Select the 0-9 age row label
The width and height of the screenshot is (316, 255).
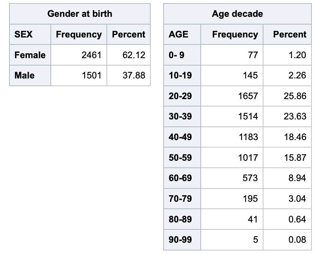coord(177,55)
